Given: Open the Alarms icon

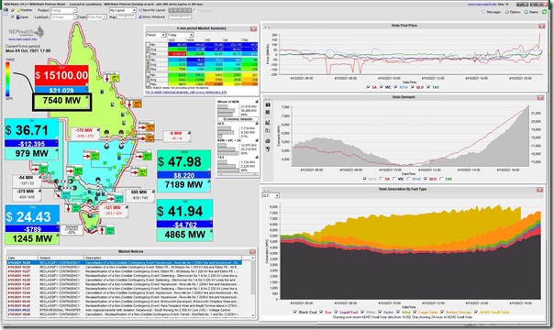Looking at the screenshot, I should coord(526,12).
